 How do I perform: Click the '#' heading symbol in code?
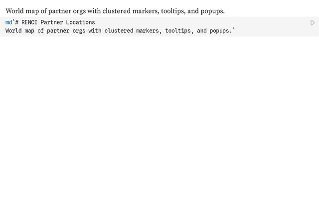coord(17,22)
